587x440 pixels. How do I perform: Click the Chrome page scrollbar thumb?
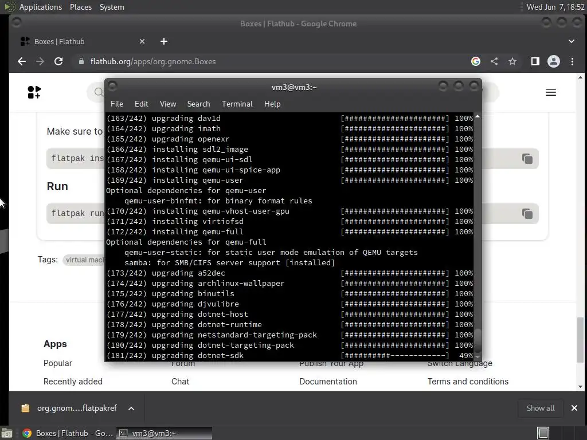coord(581,340)
